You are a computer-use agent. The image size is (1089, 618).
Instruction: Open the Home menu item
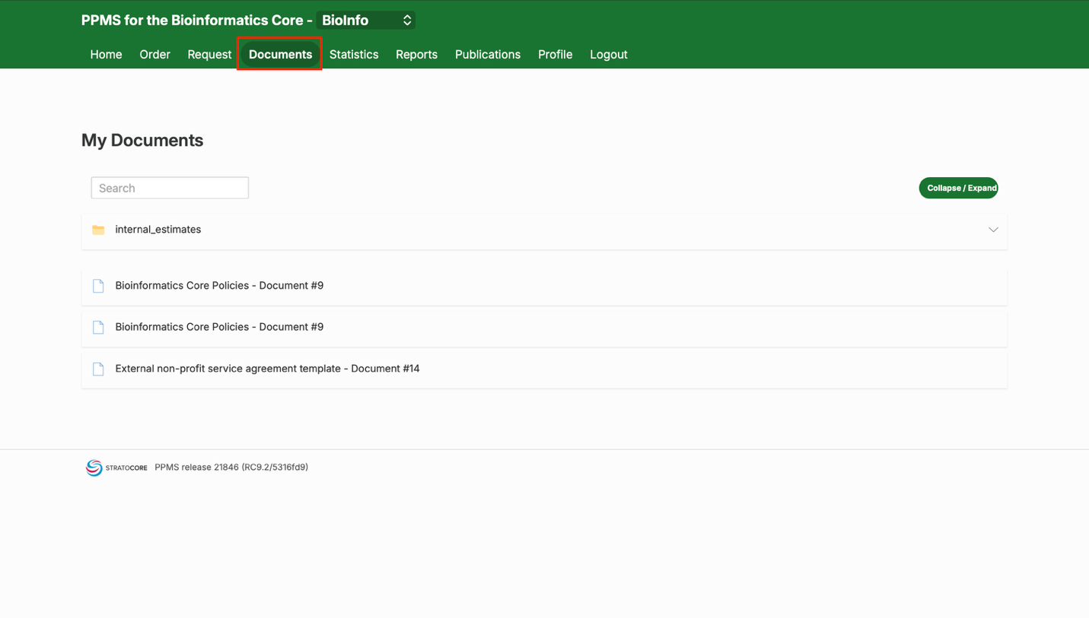pyautogui.click(x=106, y=55)
